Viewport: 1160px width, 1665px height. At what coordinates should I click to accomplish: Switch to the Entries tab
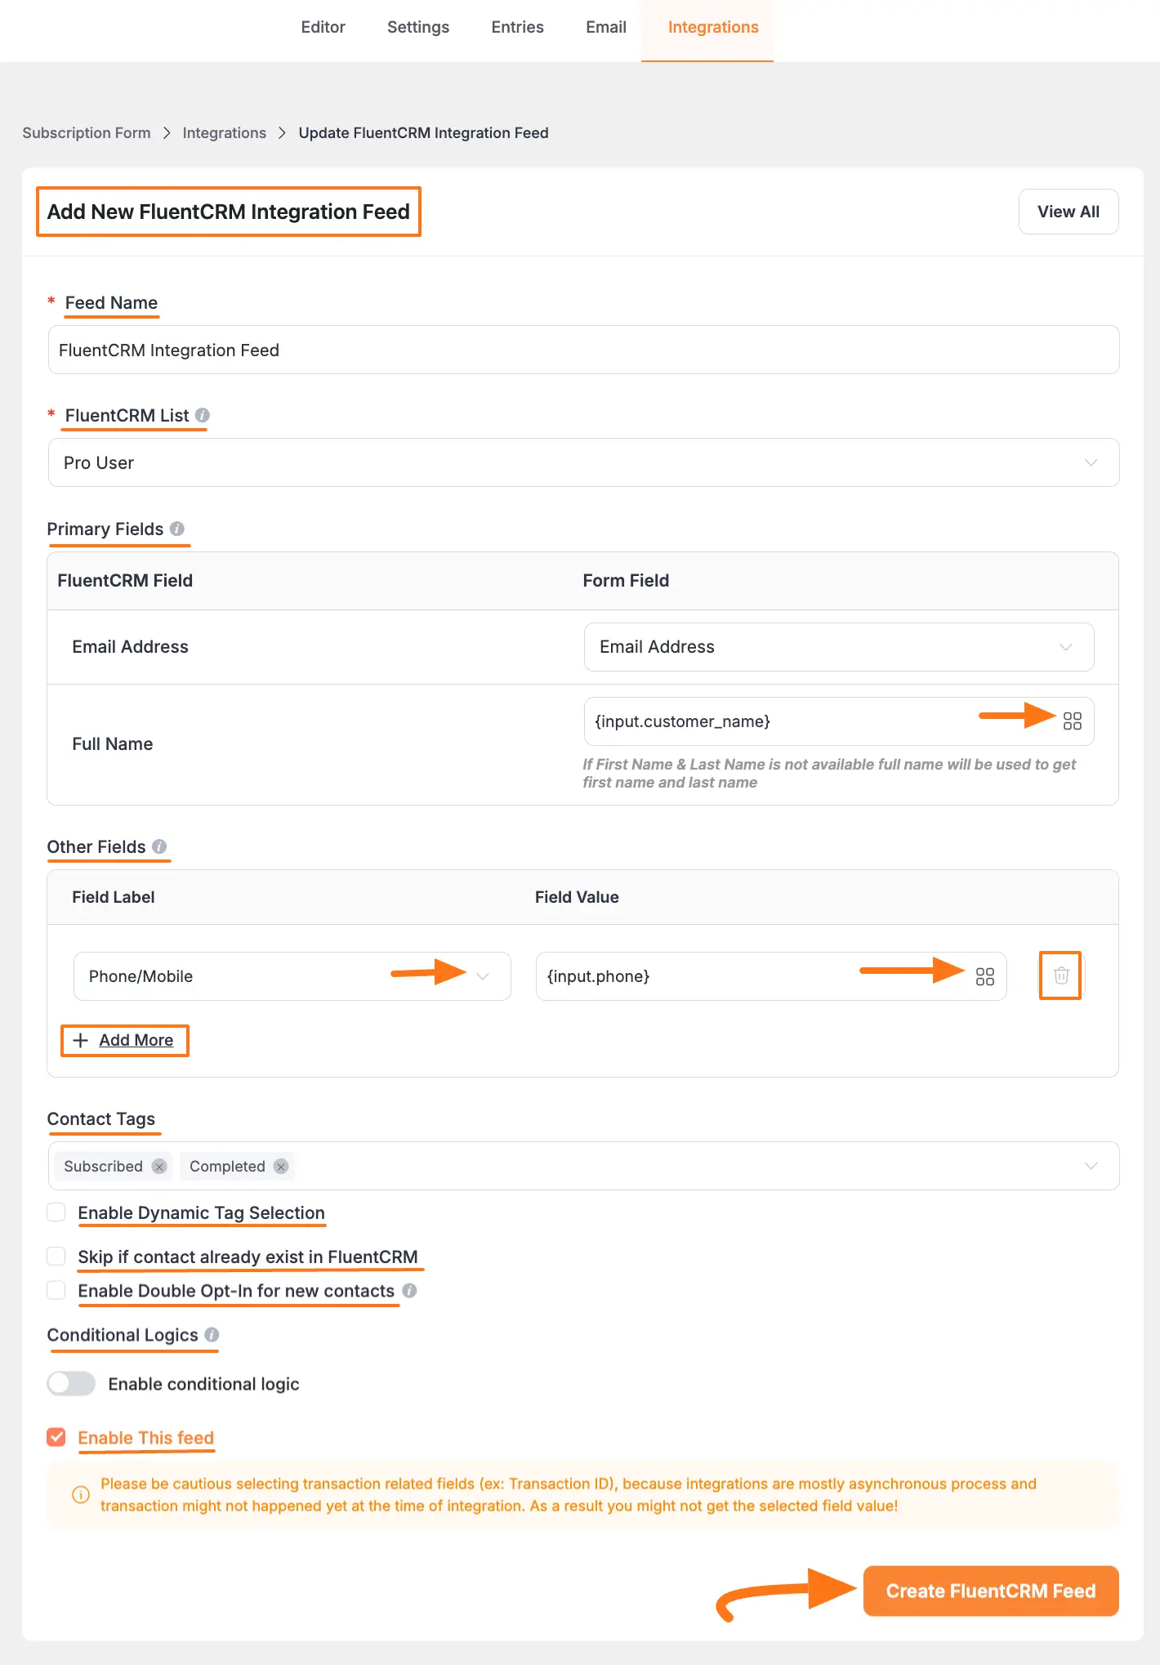click(517, 27)
